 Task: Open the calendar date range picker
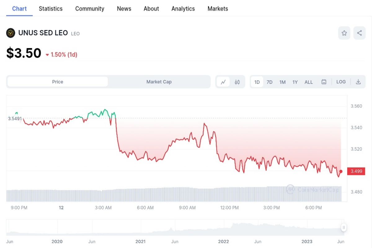[x=324, y=82]
